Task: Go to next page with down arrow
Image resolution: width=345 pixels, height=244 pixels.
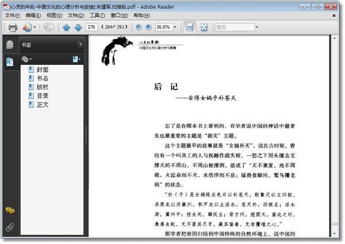Action: point(78,28)
